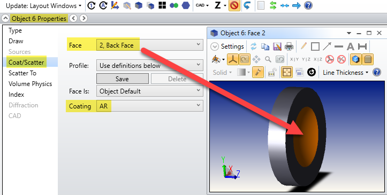Select the four-way pan arrows tool
Image resolution: width=387 pixels, height=195 pixels.
(x=256, y=59)
